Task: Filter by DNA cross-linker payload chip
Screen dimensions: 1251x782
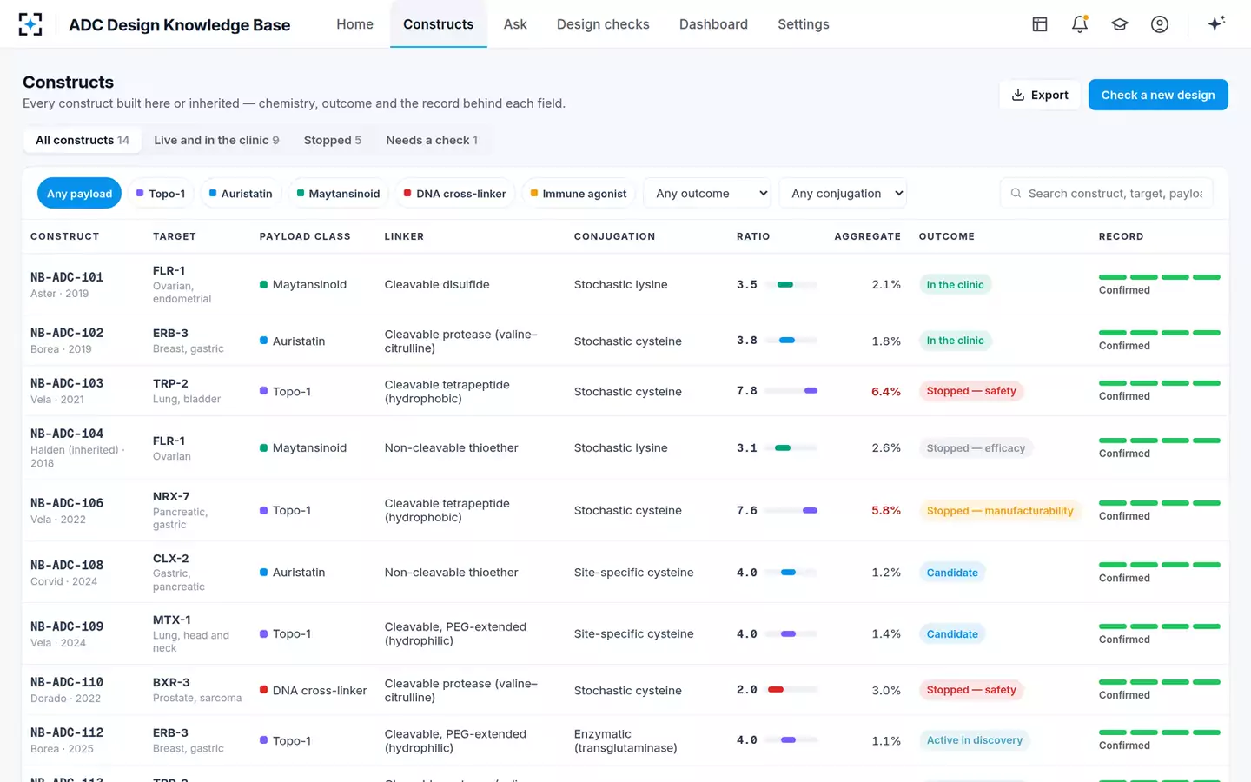Action: tap(454, 194)
